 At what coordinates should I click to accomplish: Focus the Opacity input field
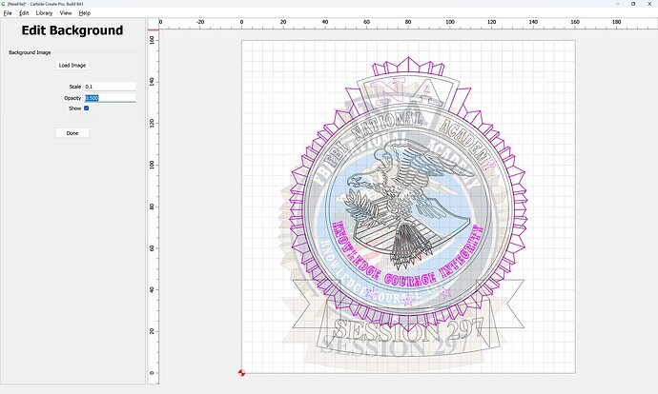110,98
